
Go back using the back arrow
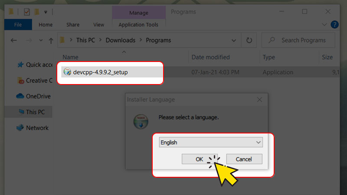(x=13, y=40)
